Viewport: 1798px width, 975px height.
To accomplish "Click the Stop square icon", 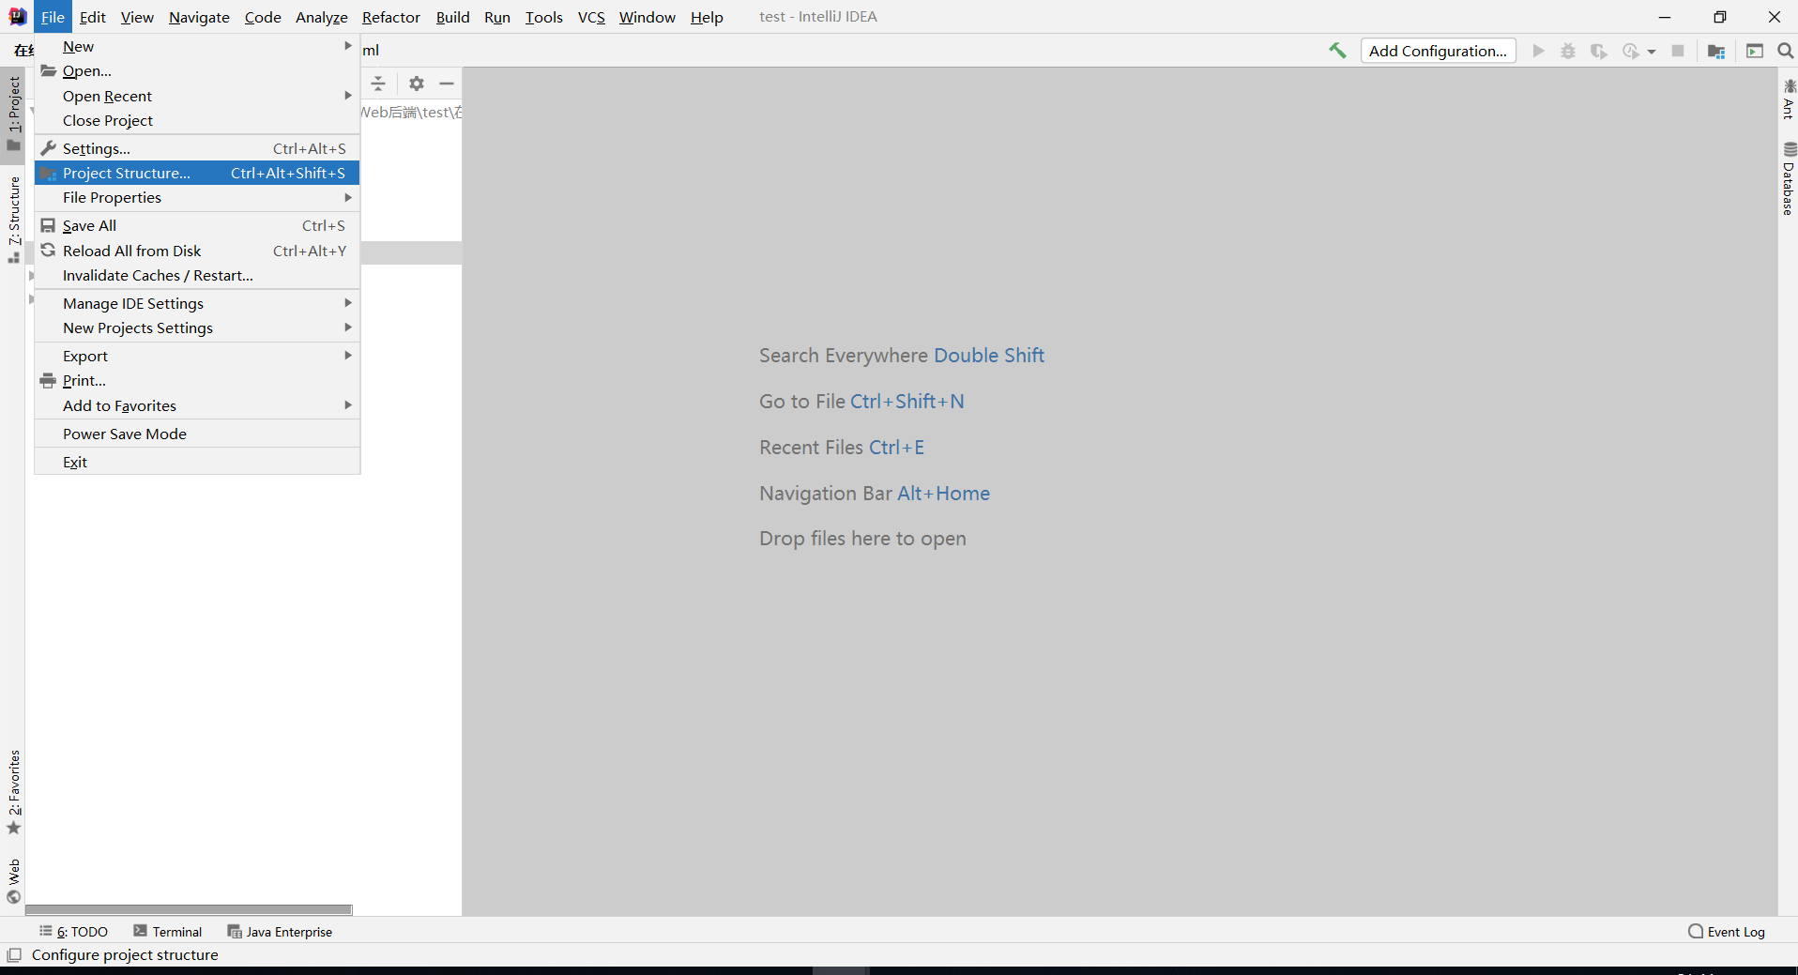I will tap(1678, 51).
